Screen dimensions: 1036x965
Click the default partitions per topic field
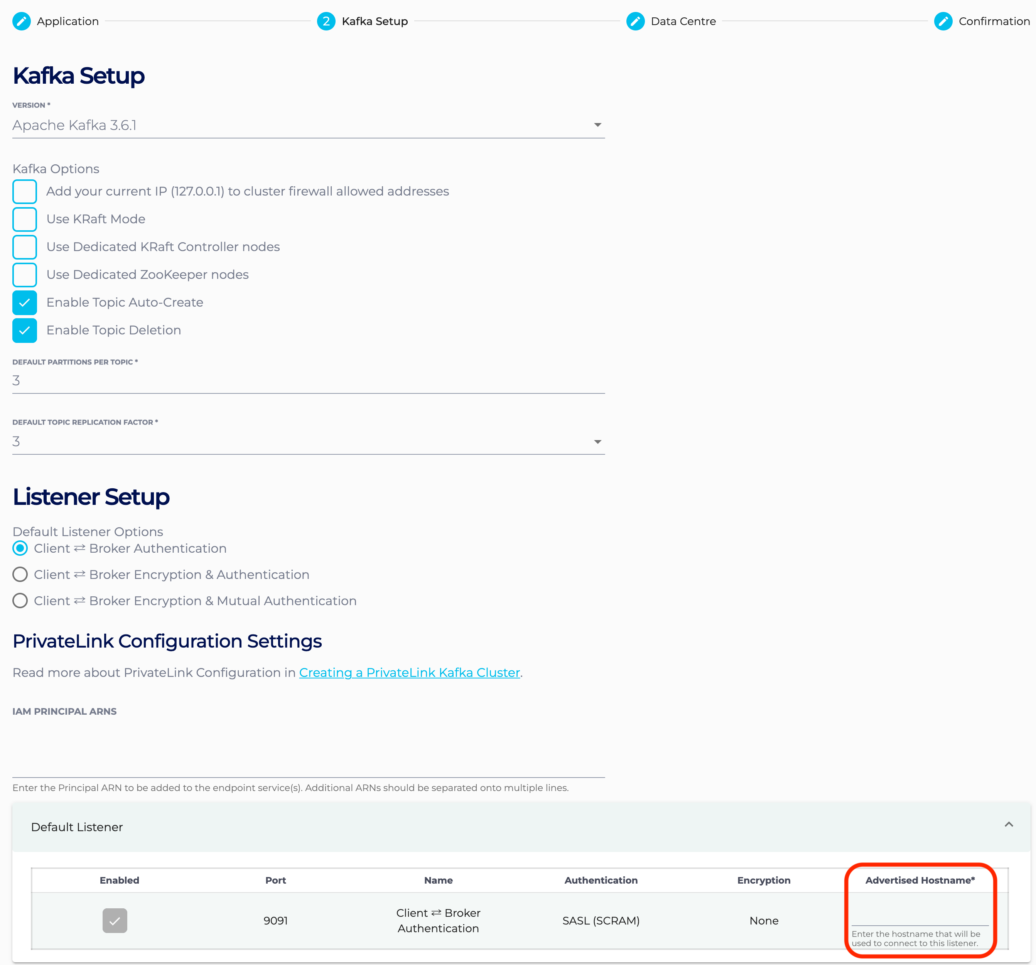point(308,381)
